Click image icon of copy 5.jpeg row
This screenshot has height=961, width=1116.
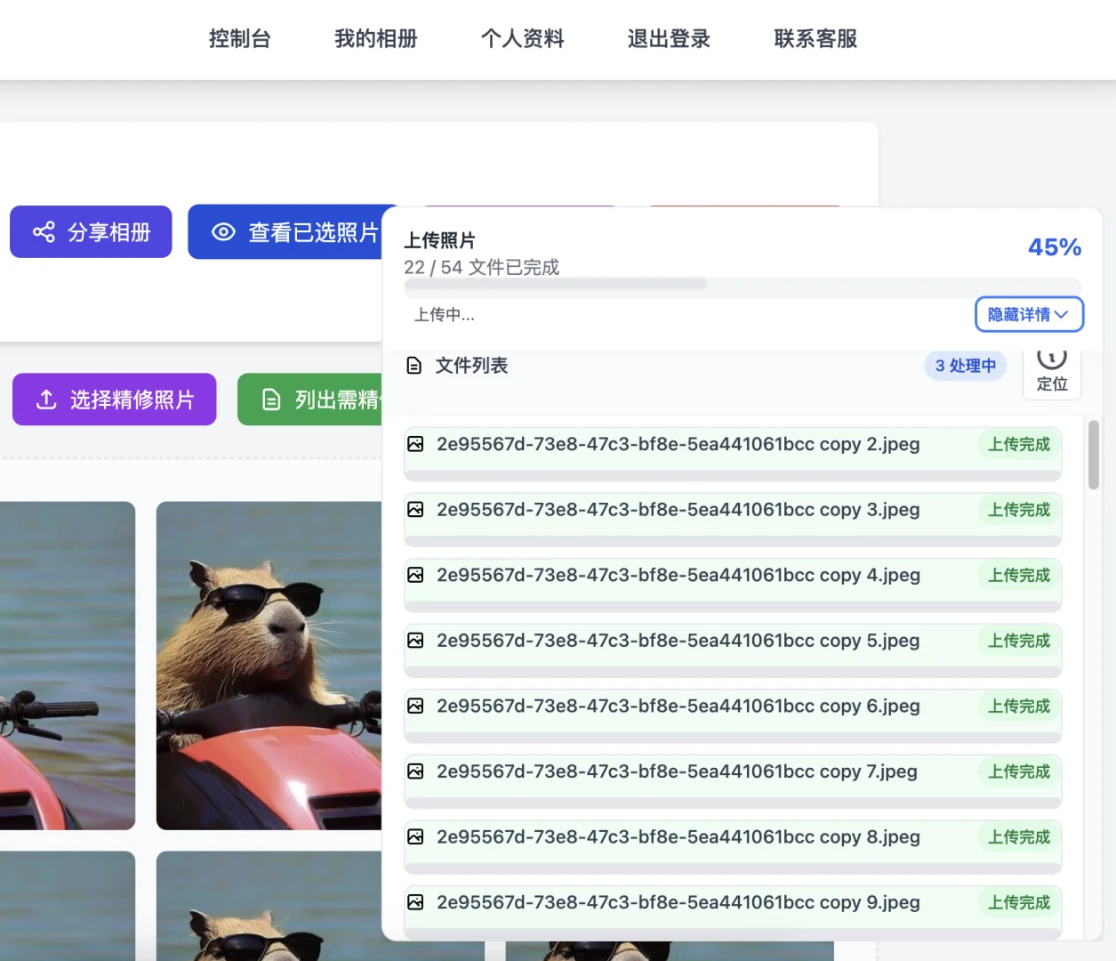coord(415,641)
